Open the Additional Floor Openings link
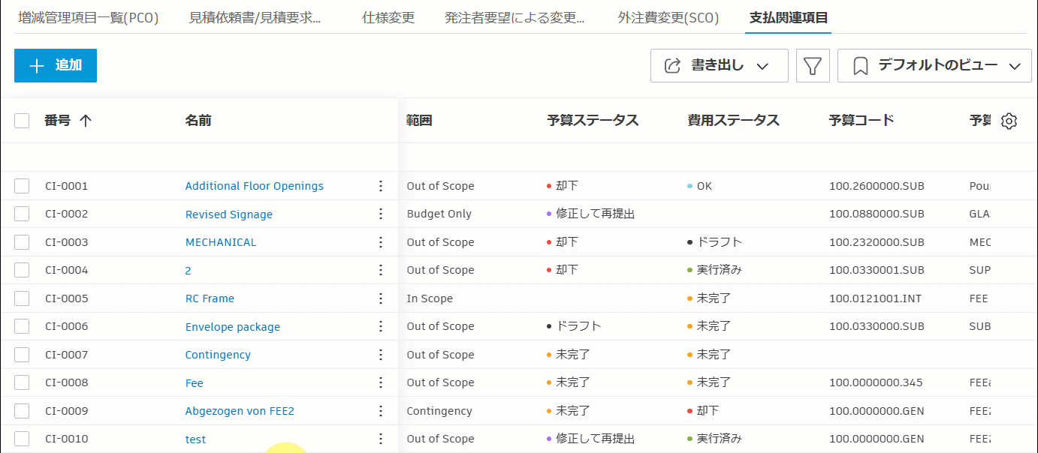1038x453 pixels. 254,186
